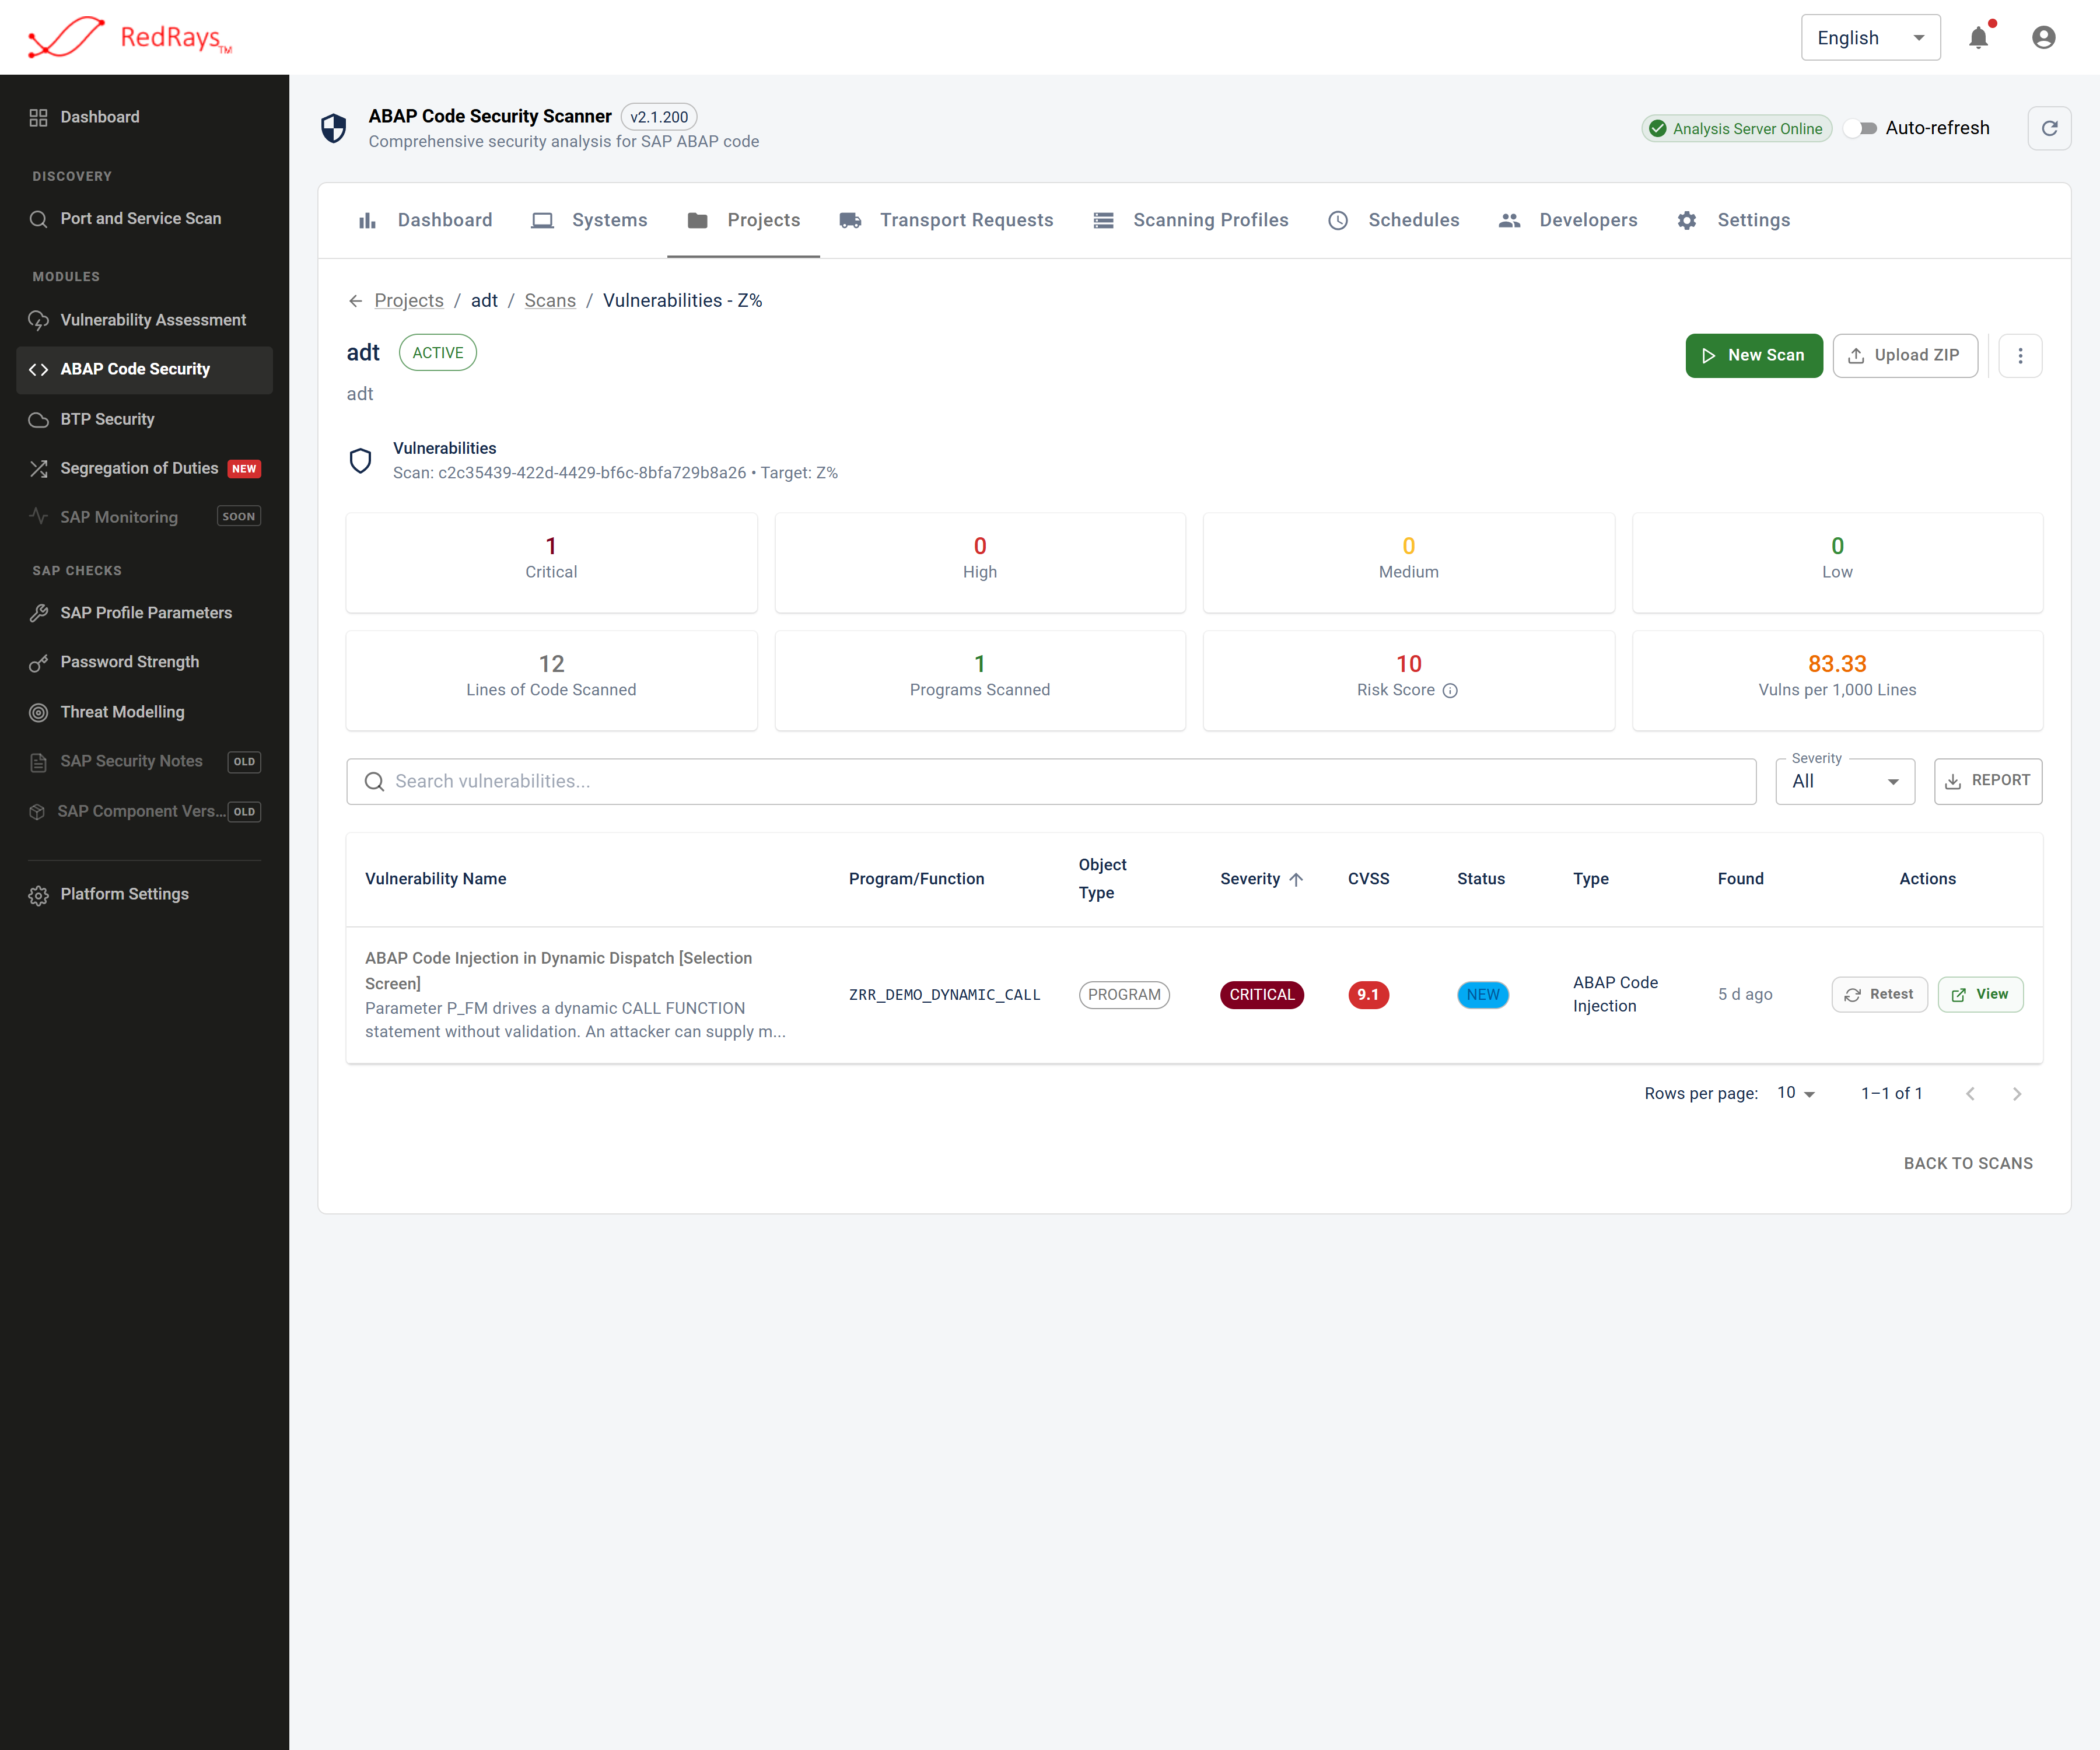The width and height of the screenshot is (2100, 1750).
Task: Open the user account avatar menu
Action: (2043, 38)
